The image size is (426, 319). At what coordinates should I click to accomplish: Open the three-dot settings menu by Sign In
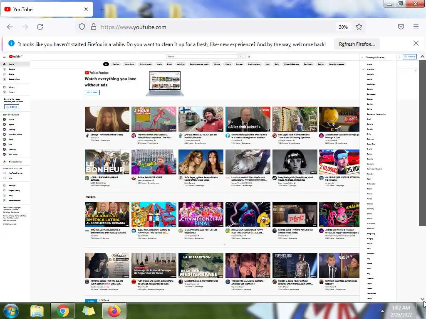pos(399,56)
